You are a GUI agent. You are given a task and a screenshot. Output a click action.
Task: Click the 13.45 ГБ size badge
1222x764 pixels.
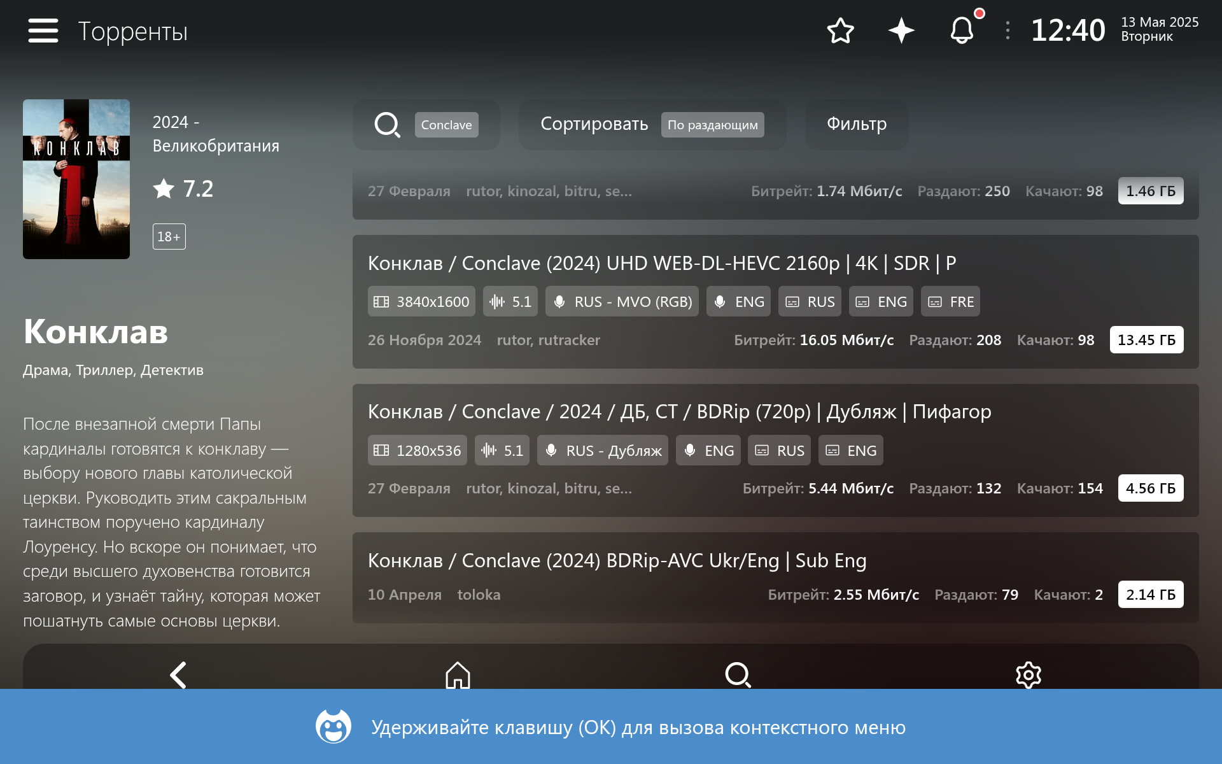(x=1146, y=340)
